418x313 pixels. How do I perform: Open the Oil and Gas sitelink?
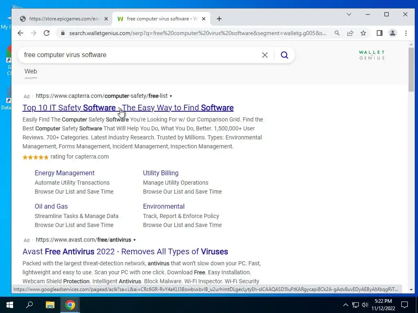click(x=51, y=207)
